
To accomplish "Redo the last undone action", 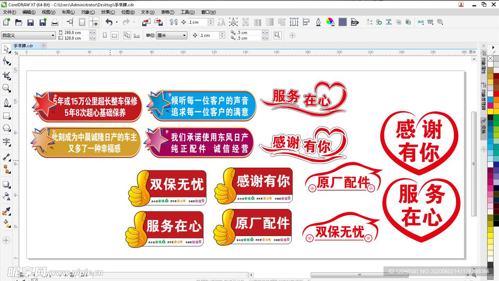I will pyautogui.click(x=126, y=22).
